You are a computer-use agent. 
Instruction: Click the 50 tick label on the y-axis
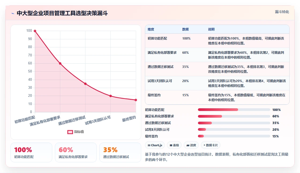click(x=30, y=71)
